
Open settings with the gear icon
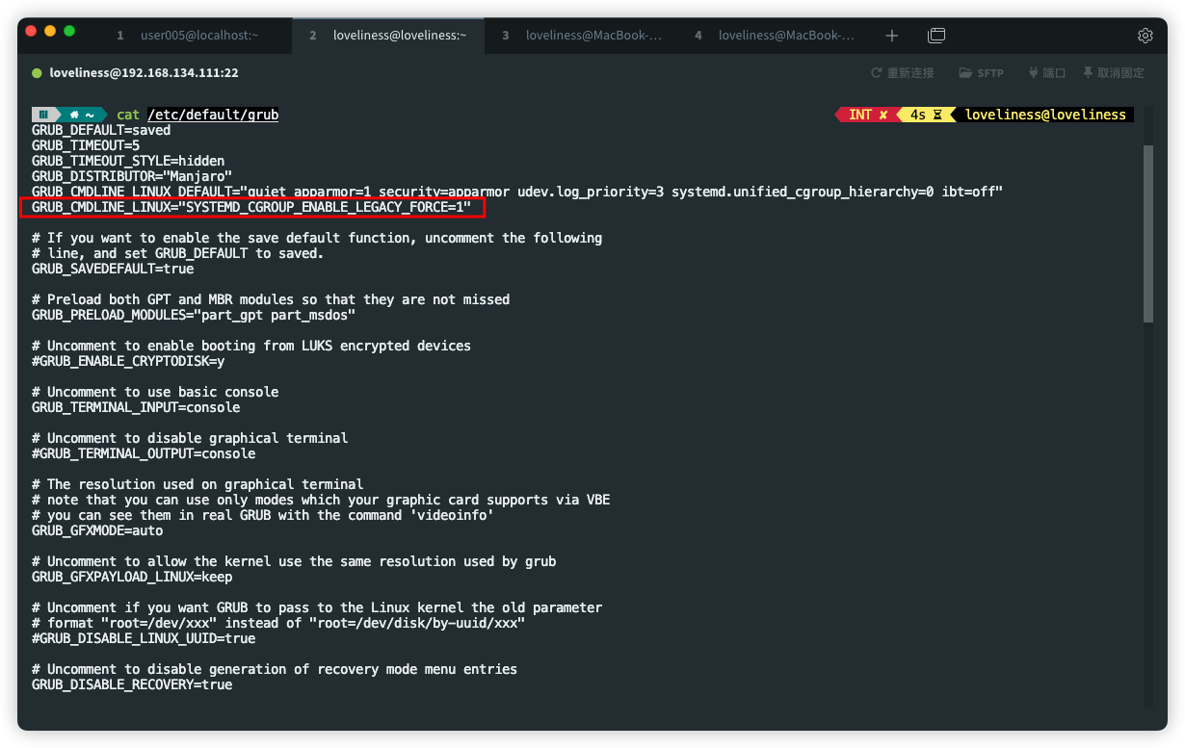tap(1145, 36)
